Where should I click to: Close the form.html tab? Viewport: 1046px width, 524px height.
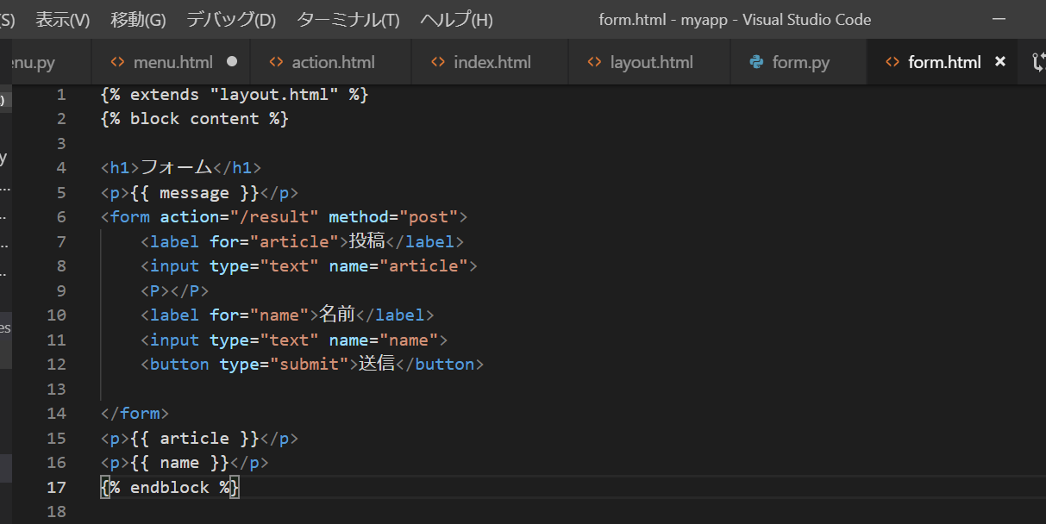(1000, 62)
